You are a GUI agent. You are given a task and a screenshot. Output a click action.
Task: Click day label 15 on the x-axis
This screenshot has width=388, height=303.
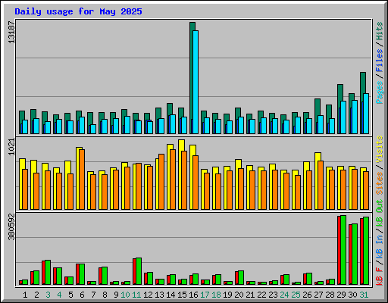coord(182,295)
